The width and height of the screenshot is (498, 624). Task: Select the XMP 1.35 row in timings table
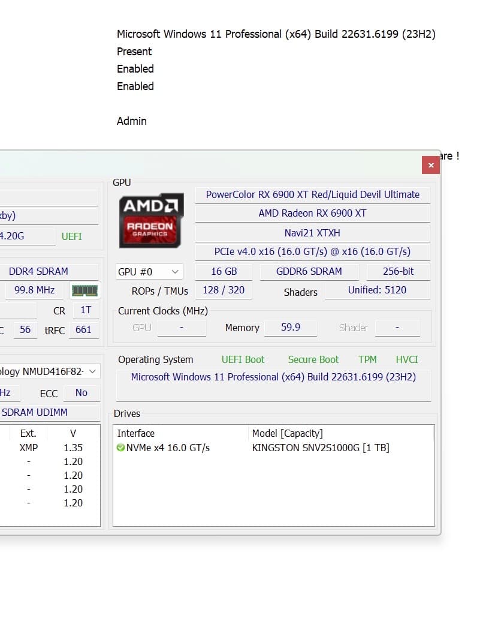(x=50, y=448)
